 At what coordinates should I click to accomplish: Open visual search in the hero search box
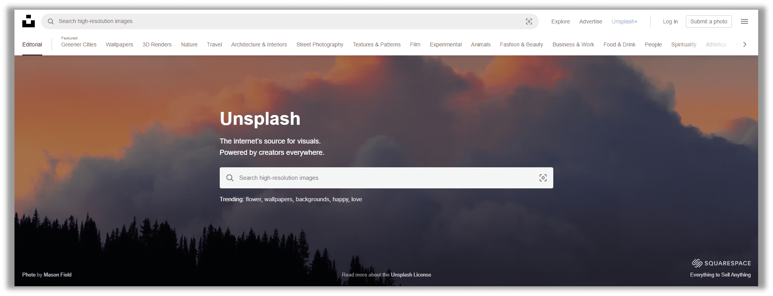pos(543,178)
